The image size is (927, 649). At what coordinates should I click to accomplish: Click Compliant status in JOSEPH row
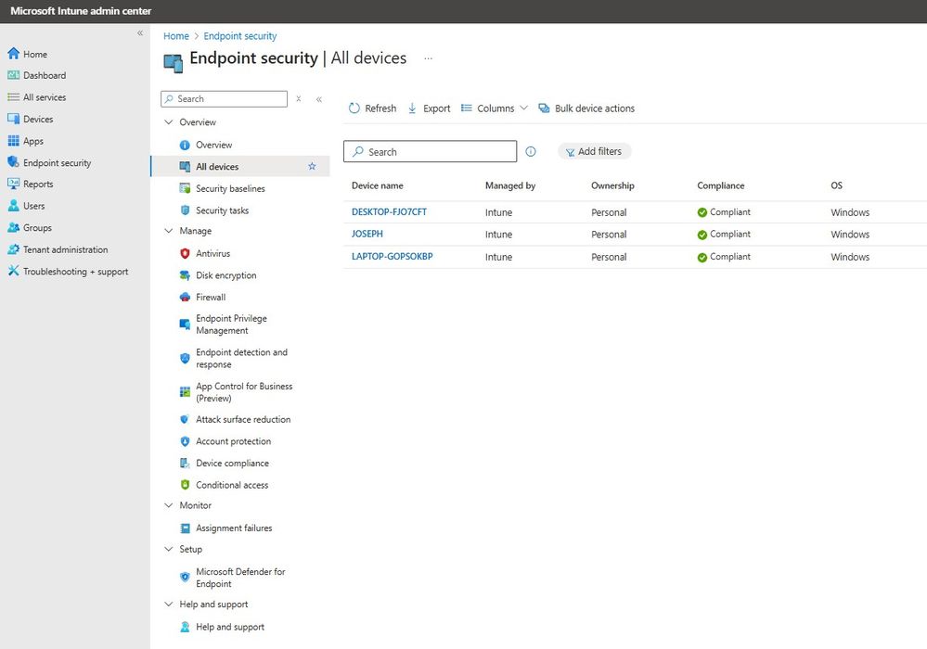(x=724, y=235)
